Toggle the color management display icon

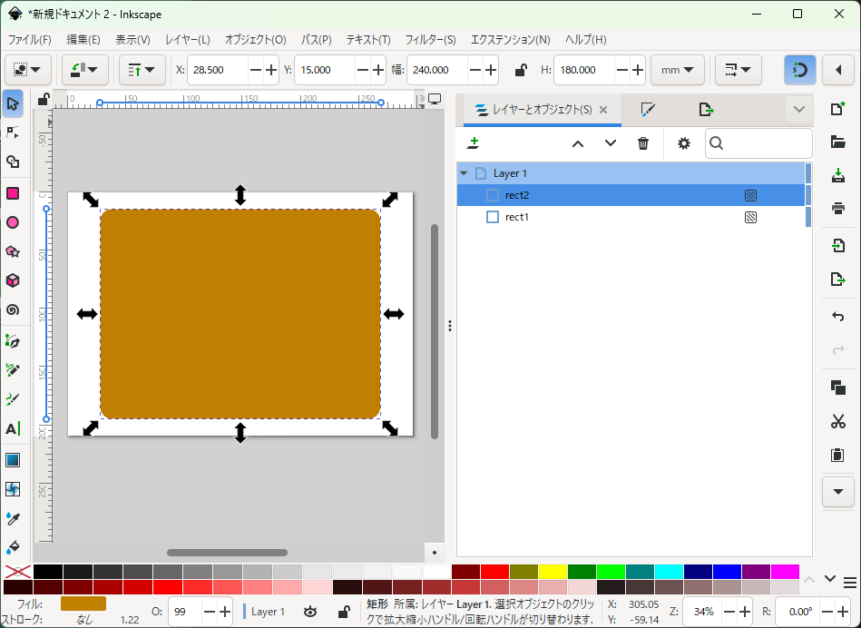click(x=435, y=100)
